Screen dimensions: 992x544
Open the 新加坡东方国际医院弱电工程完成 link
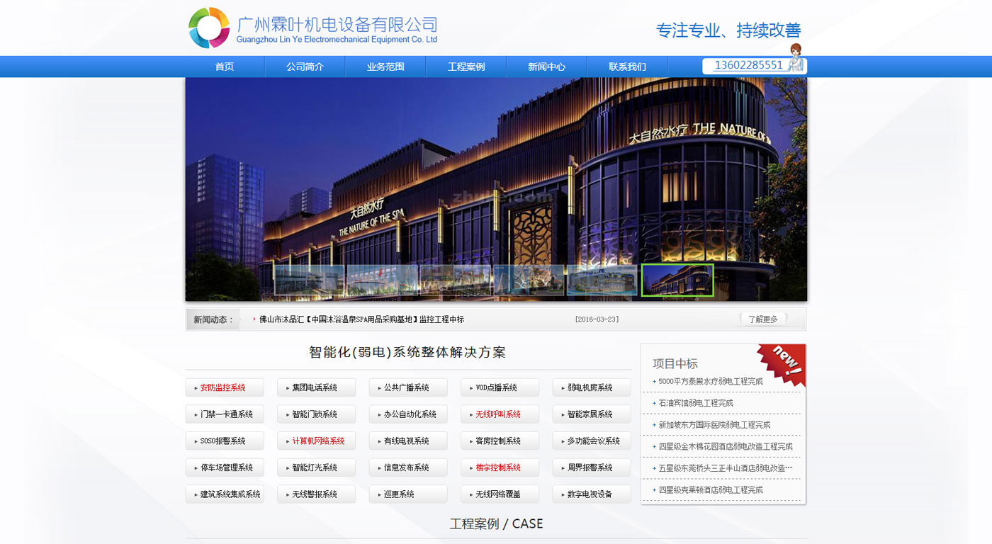(714, 425)
